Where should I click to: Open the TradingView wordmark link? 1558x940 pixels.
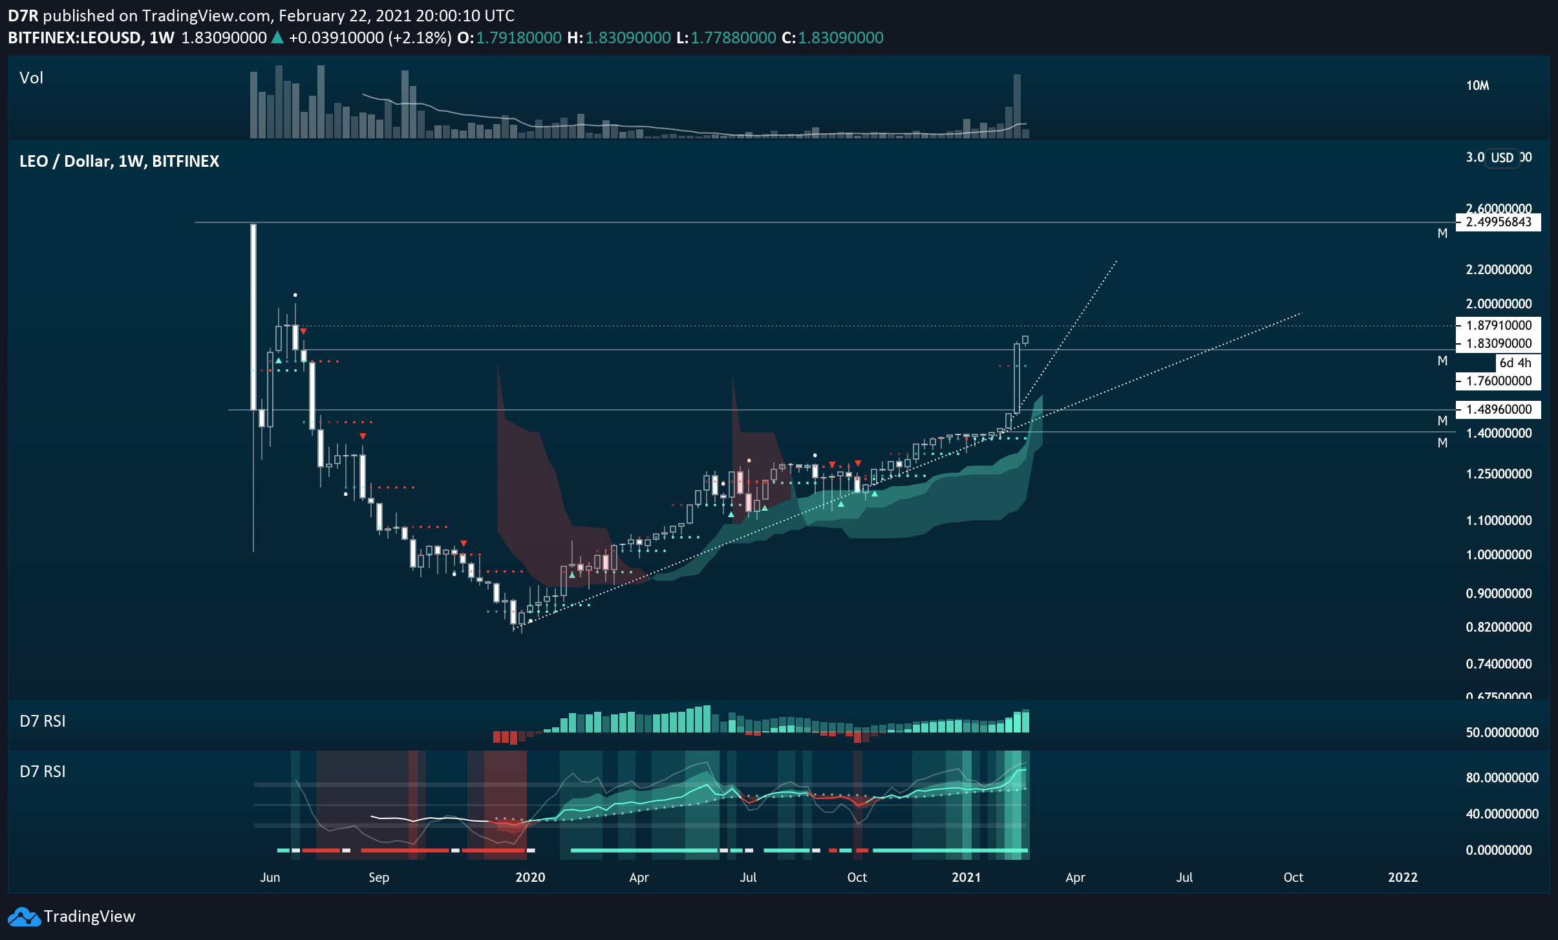pos(89,917)
